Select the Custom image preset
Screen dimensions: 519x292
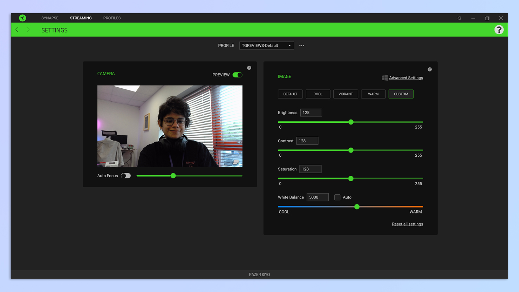click(x=401, y=94)
